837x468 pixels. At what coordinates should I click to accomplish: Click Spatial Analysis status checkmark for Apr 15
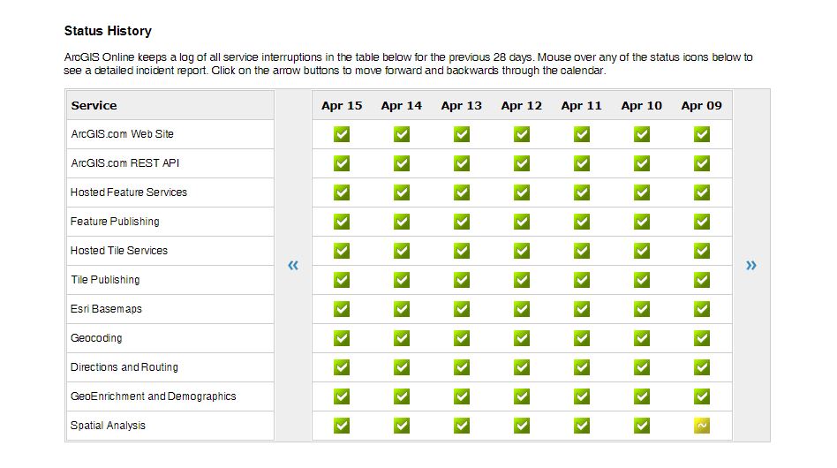[x=342, y=426]
